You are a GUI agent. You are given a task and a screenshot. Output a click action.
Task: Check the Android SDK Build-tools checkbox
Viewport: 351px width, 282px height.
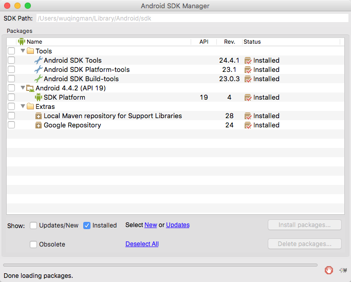click(11, 79)
